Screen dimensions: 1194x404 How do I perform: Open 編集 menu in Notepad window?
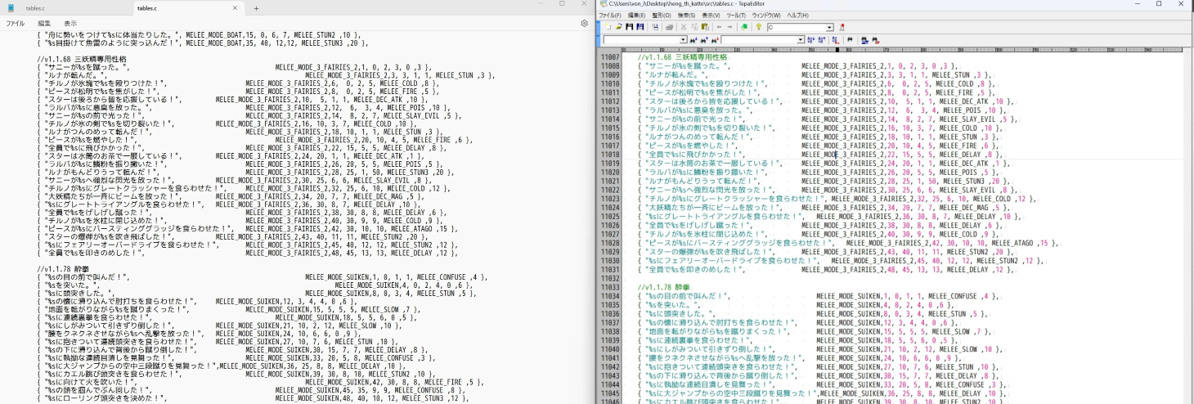click(43, 24)
